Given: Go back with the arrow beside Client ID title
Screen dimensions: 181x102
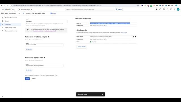Looking at the screenshot, I should pos(23,13).
